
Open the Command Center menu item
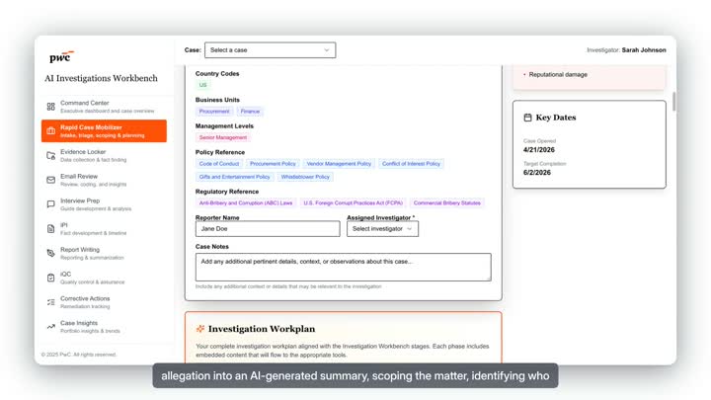[104, 107]
